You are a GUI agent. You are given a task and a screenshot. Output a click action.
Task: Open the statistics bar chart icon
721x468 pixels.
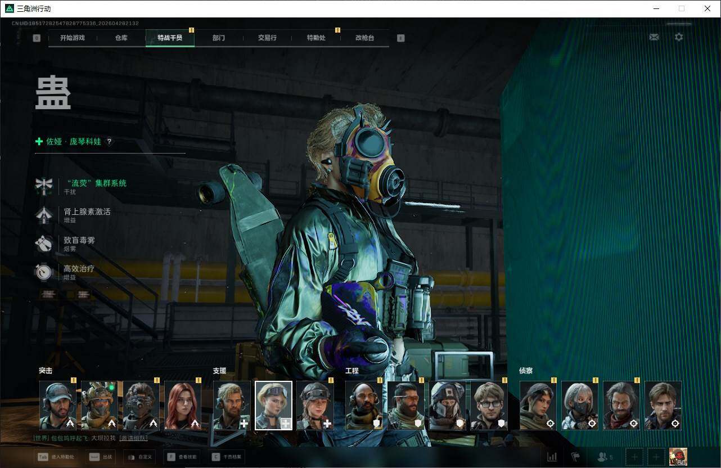coord(552,457)
